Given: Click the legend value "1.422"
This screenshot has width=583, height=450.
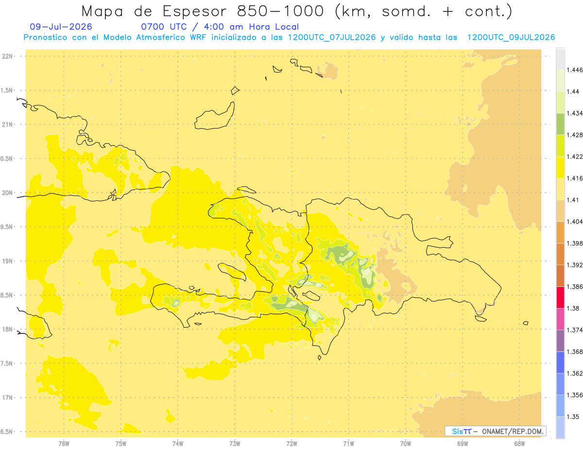Looking at the screenshot, I should (574, 156).
